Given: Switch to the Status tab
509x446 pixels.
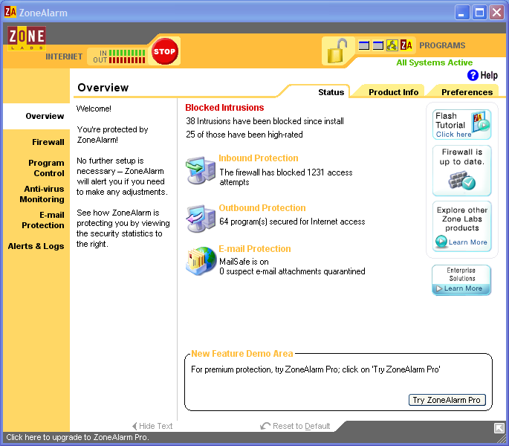Looking at the screenshot, I should tap(331, 92).
